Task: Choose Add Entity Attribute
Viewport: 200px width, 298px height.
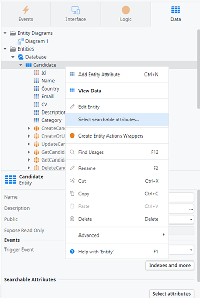Action: pyautogui.click(x=117, y=74)
